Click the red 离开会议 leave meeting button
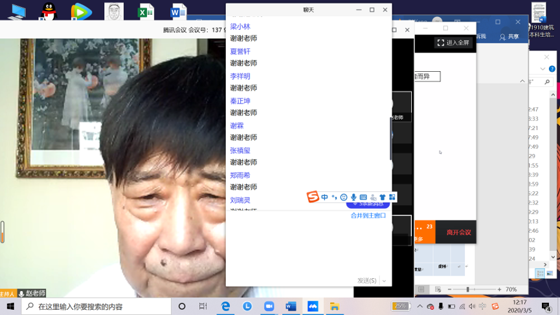 pos(459,232)
